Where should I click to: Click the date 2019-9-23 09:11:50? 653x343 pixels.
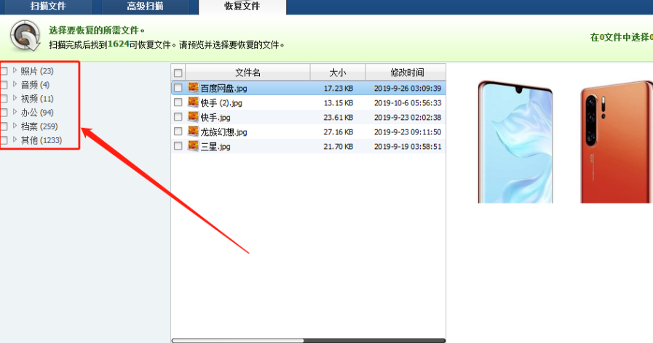click(x=407, y=132)
